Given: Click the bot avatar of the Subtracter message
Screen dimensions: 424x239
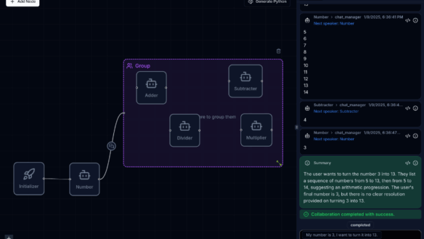Looking at the screenshot, I should (307, 108).
